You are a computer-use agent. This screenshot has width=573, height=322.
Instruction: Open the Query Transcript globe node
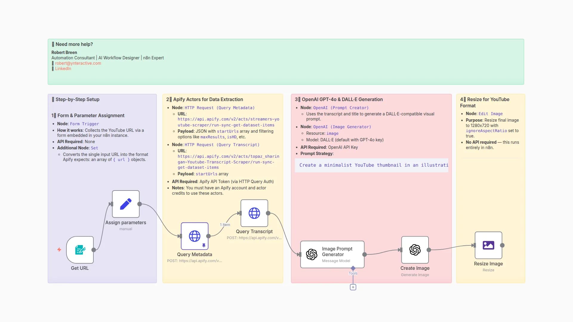pyautogui.click(x=254, y=213)
